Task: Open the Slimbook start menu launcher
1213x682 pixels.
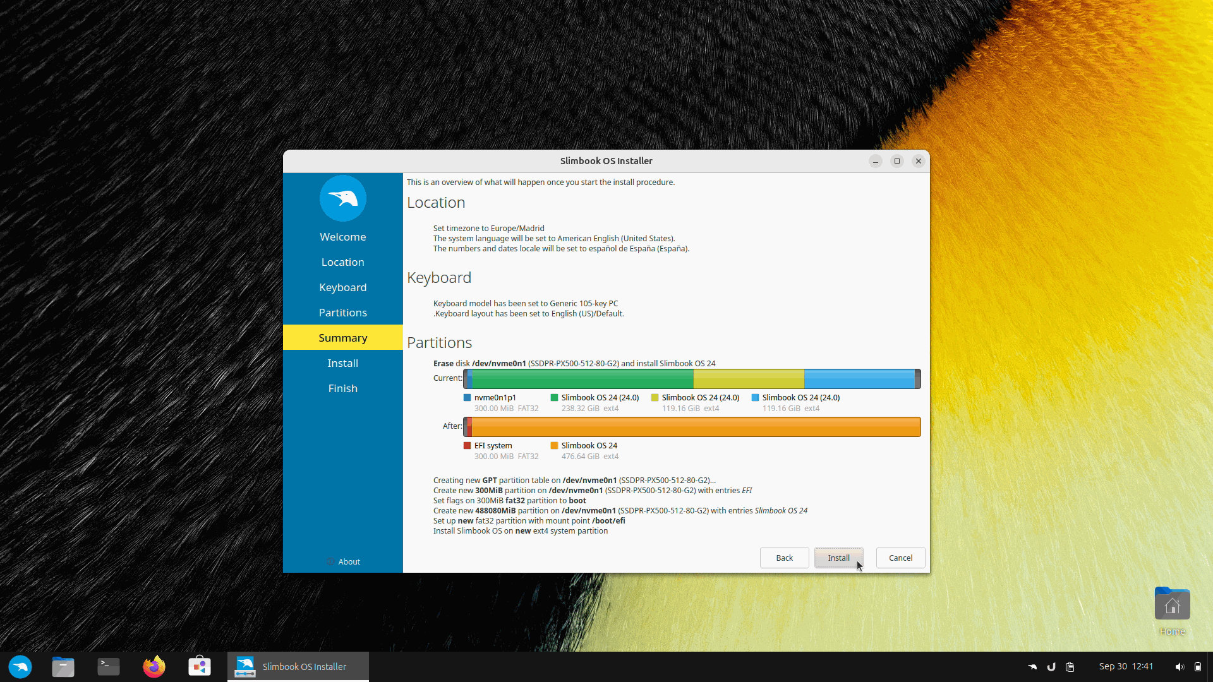Action: 20,667
